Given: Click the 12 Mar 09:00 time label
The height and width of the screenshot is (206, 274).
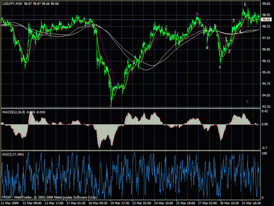Looking at the screenshot, I should (32, 203).
